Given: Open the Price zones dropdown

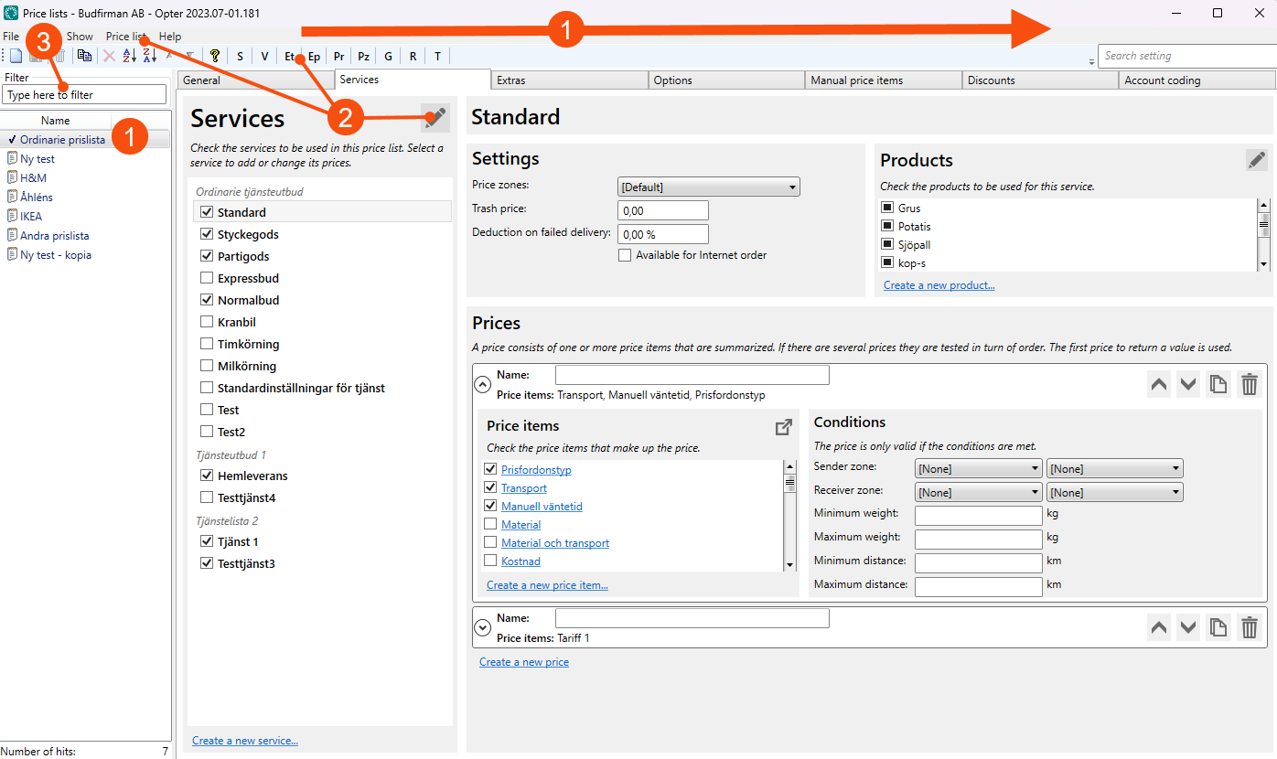Looking at the screenshot, I should pos(709,187).
